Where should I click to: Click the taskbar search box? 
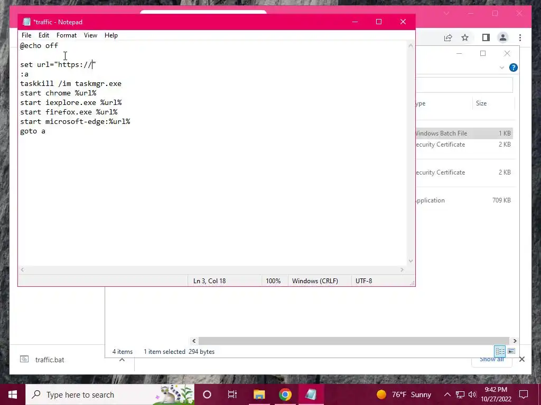point(110,394)
